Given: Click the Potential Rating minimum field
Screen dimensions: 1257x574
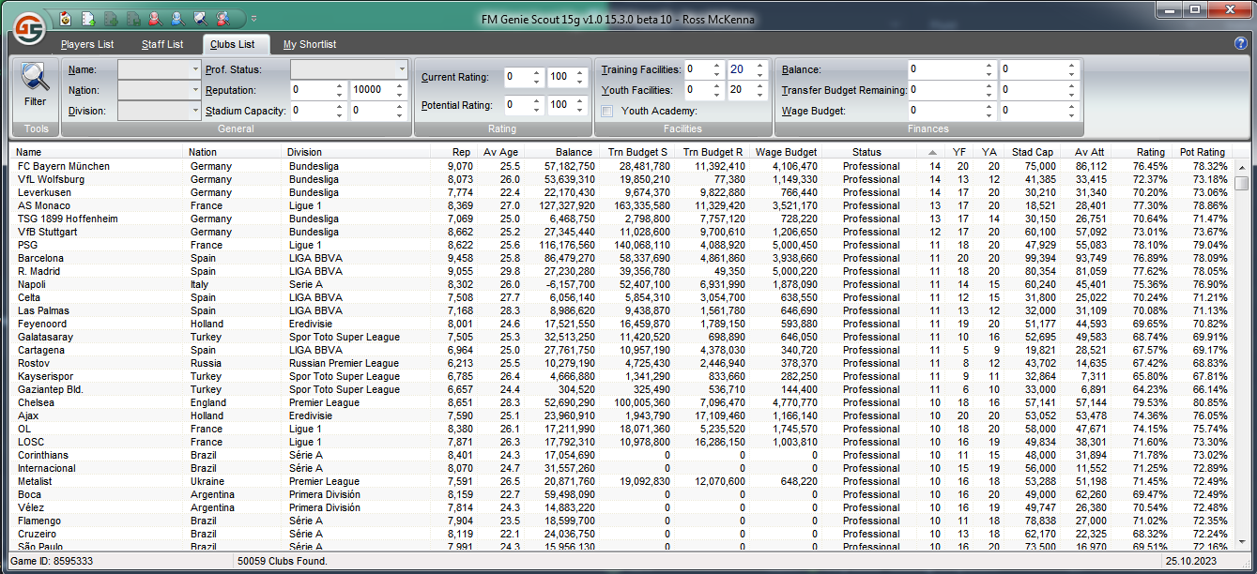Looking at the screenshot, I should (x=524, y=105).
